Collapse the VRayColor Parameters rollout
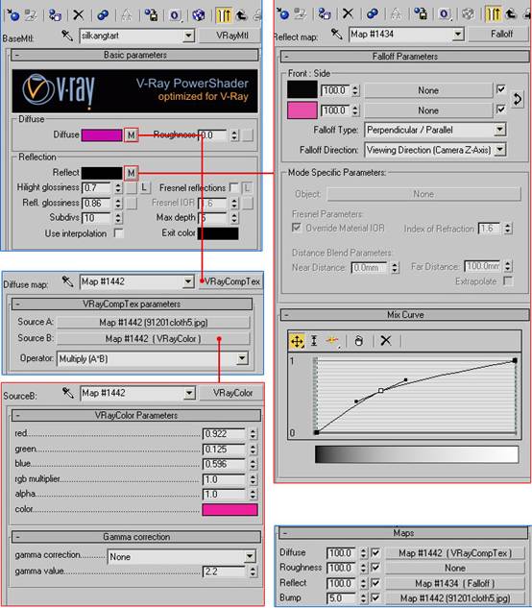This screenshot has width=532, height=608. coord(136,415)
